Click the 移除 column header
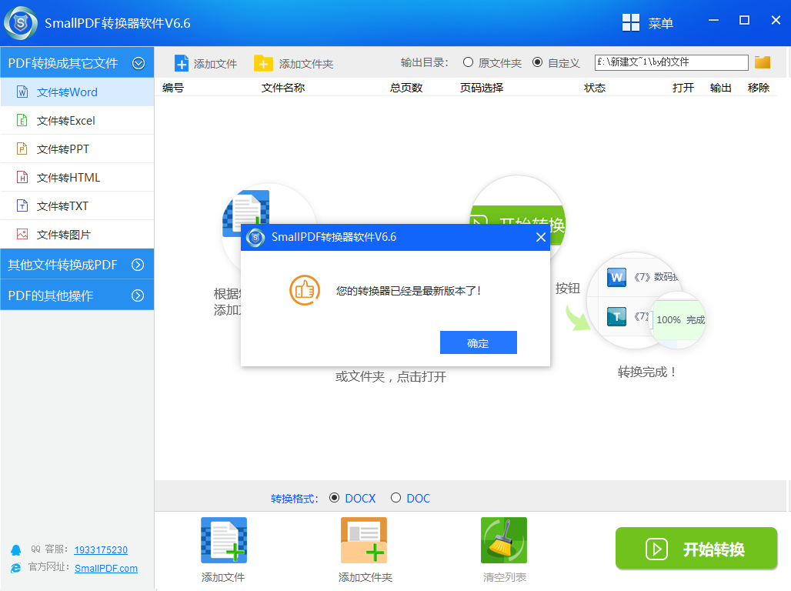The height and width of the screenshot is (591, 791). pos(758,87)
